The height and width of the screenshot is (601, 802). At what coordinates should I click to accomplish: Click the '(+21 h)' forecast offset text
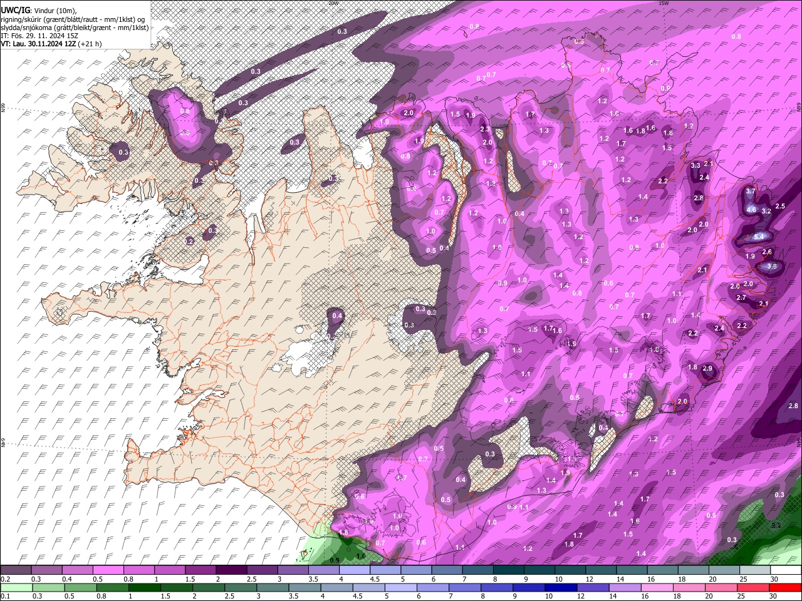90,44
